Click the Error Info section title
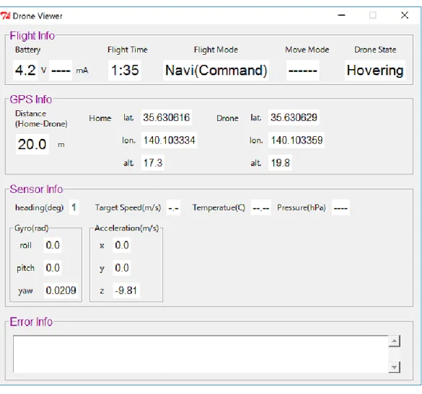422x394 pixels. (x=31, y=322)
